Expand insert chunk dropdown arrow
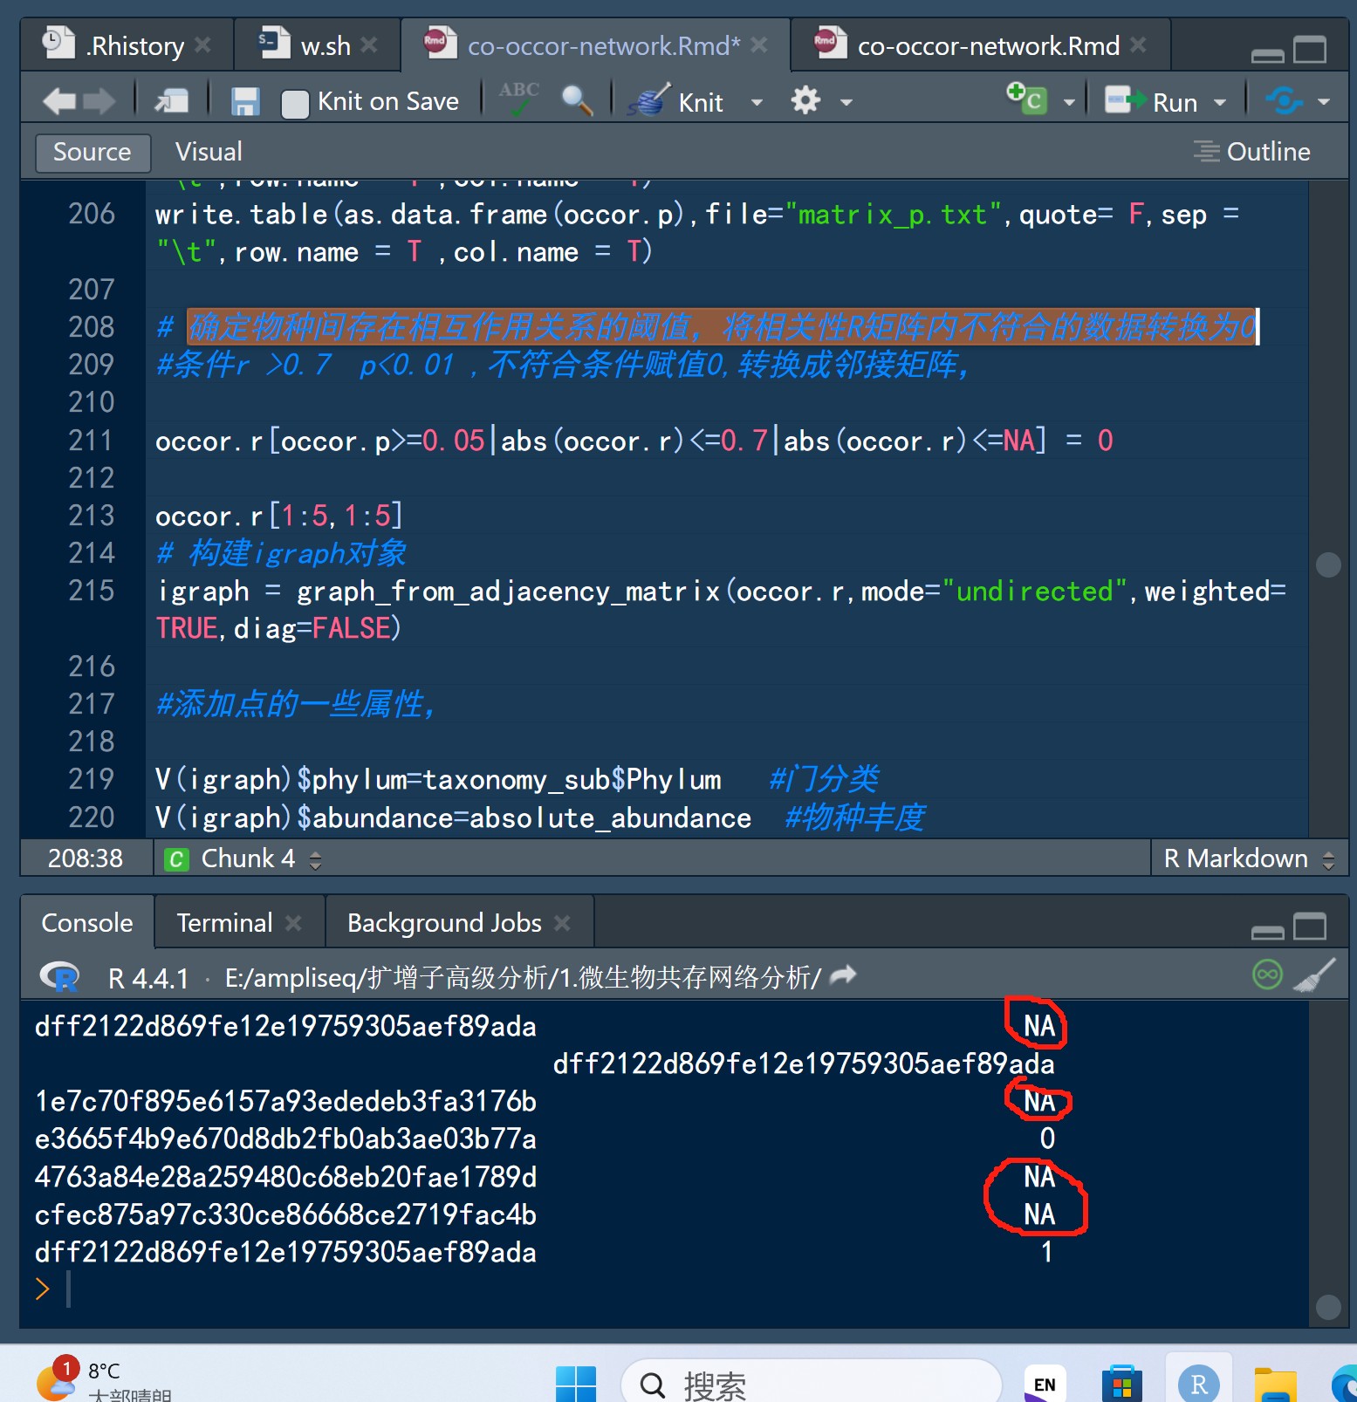This screenshot has height=1402, width=1357. point(1068,103)
